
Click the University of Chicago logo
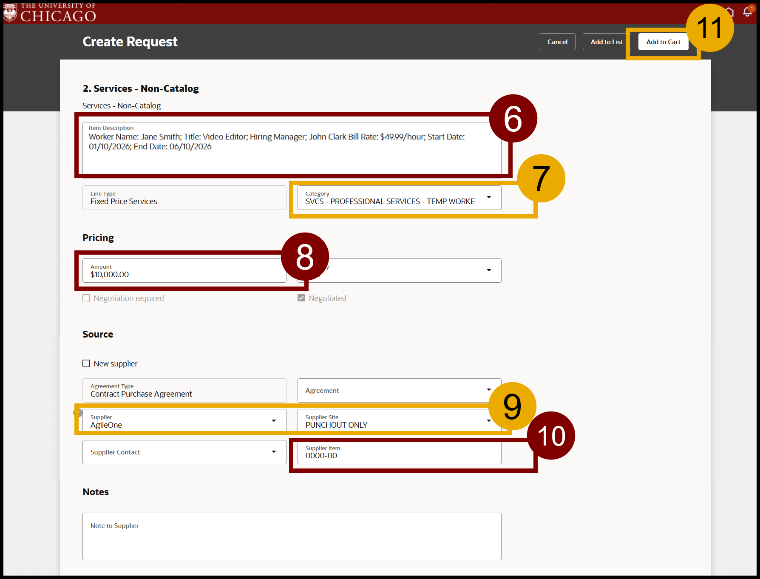pos(50,13)
